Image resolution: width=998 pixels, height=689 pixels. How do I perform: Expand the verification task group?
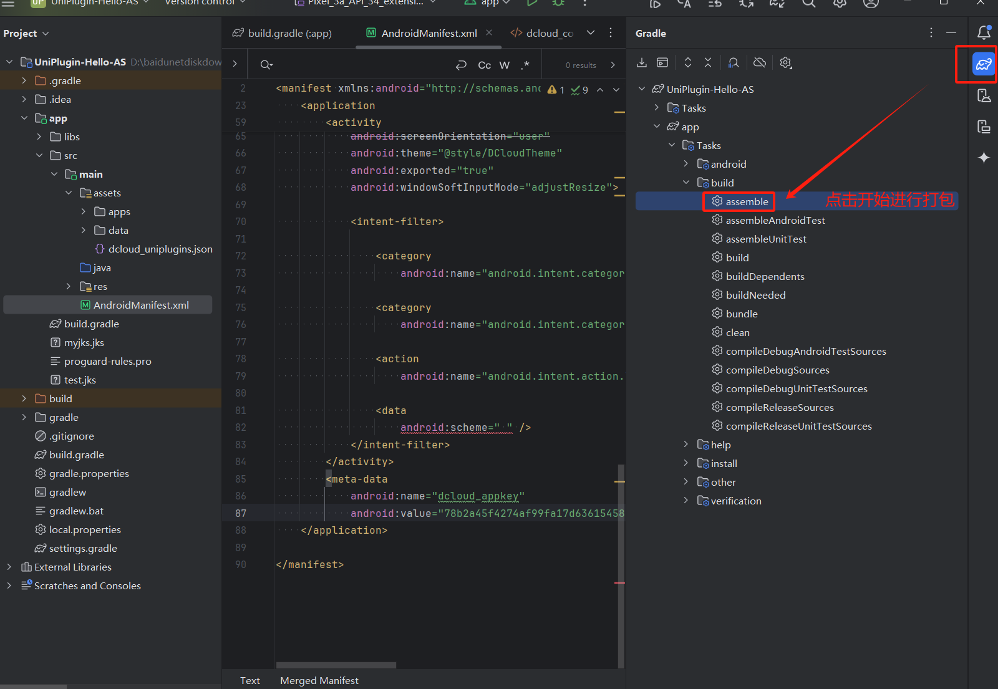point(686,501)
